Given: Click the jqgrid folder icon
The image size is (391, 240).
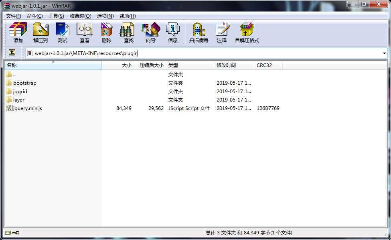Looking at the screenshot, I should pyautogui.click(x=9, y=92).
